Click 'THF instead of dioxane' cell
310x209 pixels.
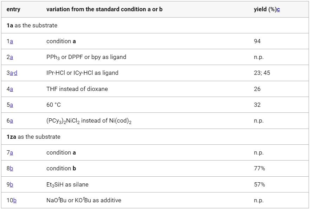(x=77, y=89)
